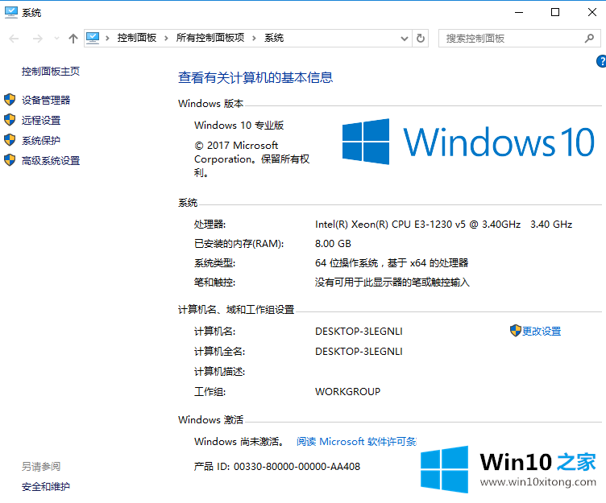This screenshot has width=606, height=503.
Task: Select the 所有控制面板项 breadcrumb
Action: (x=210, y=38)
